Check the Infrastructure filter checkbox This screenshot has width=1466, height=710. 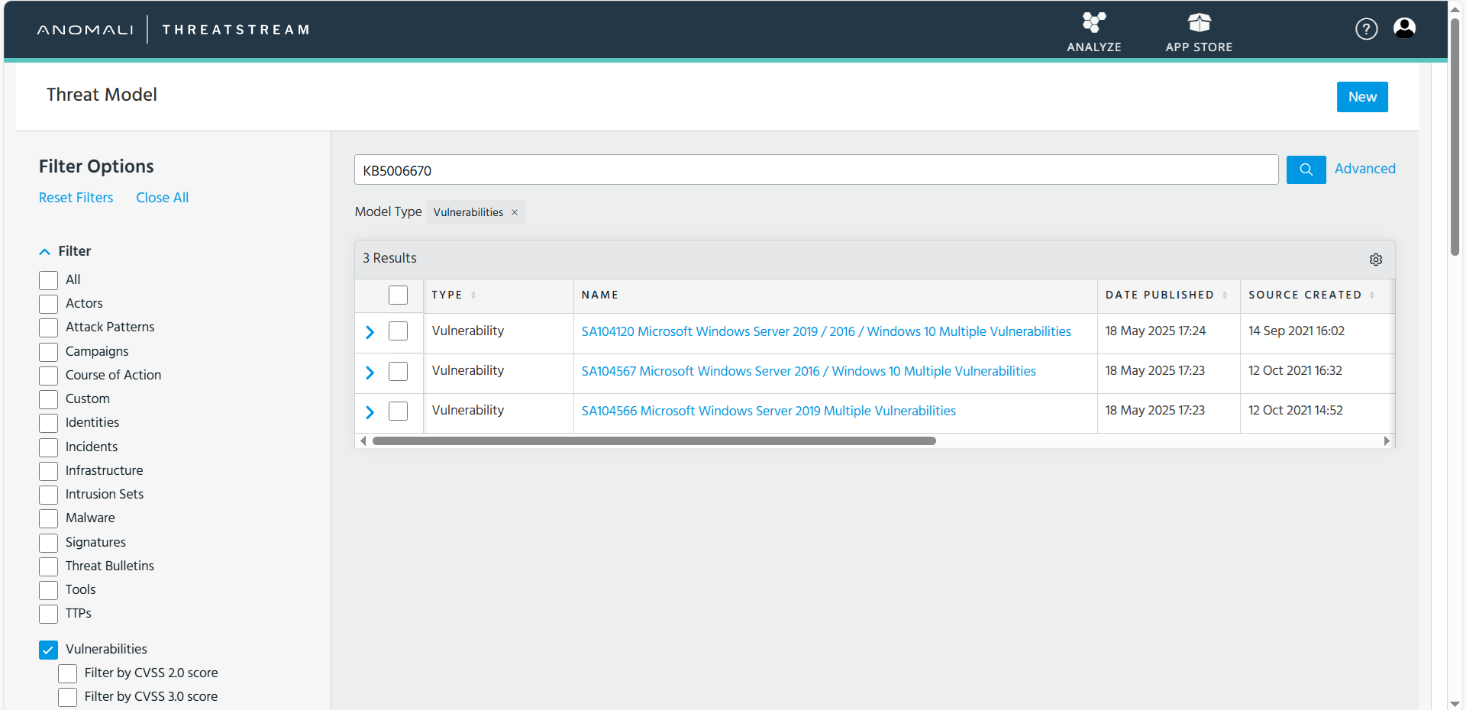48,471
